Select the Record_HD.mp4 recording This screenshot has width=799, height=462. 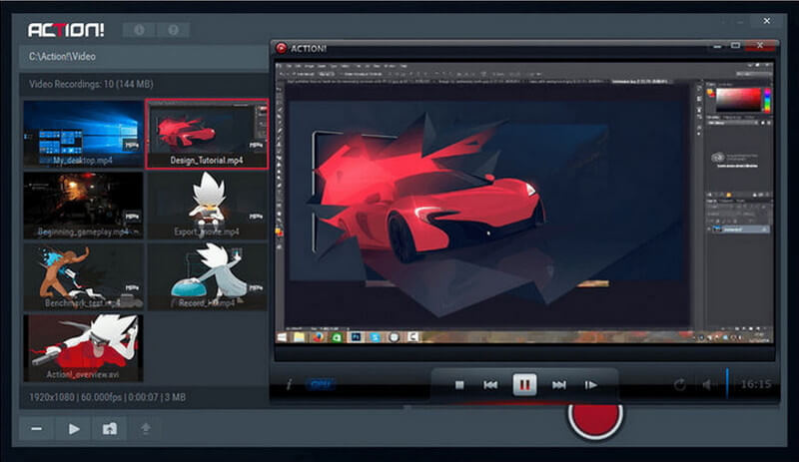pos(207,276)
